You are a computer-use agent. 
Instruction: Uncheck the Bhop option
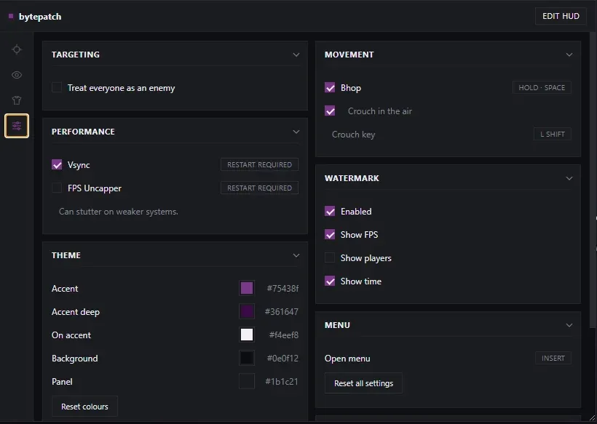pos(330,88)
